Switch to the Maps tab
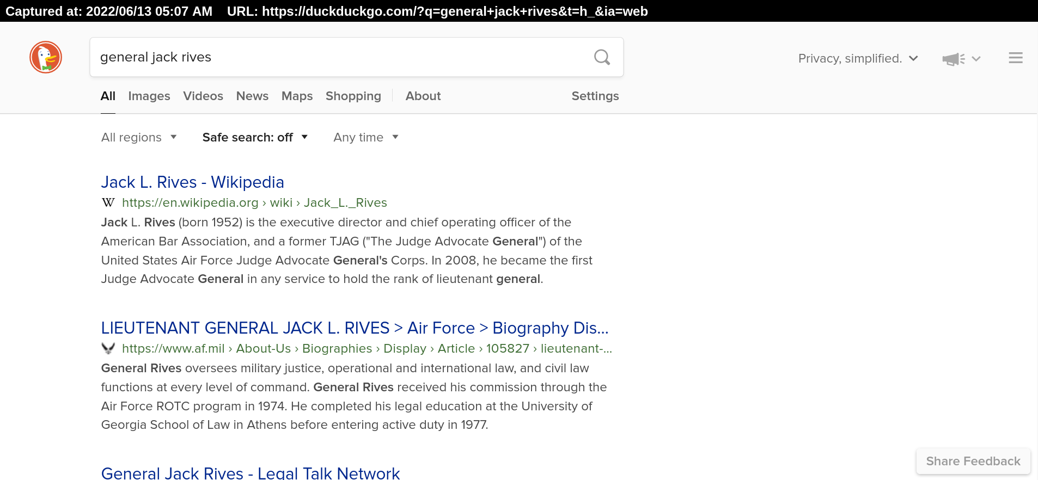Image resolution: width=1038 pixels, height=480 pixels. (297, 96)
